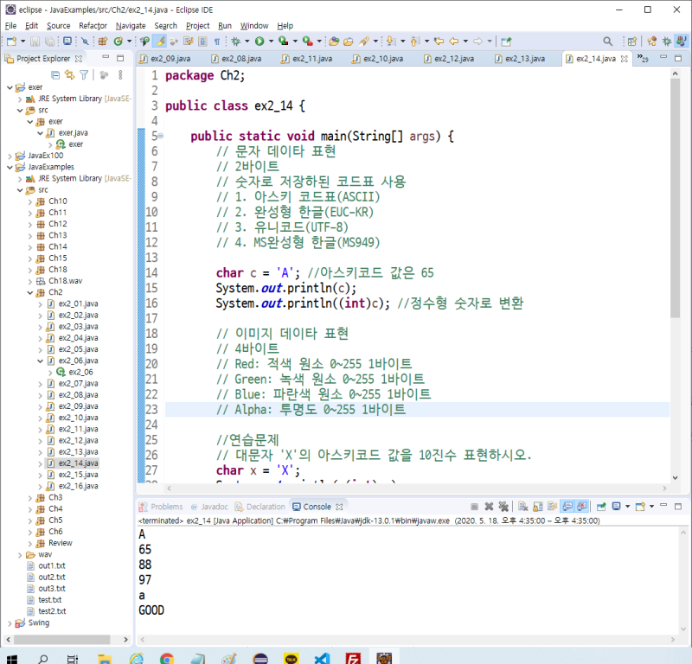692x664 pixels.
Task: Click Collapse All in Project Explorer
Action: tap(56, 75)
